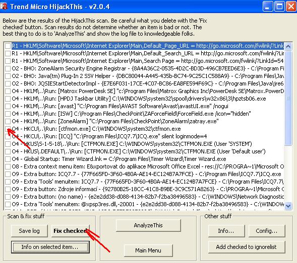Close the HijackThis window

pyautogui.click(x=291, y=7)
